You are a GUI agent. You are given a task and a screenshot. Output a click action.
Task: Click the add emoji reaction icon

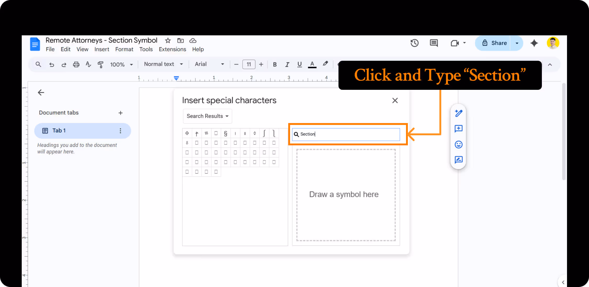[x=458, y=145]
